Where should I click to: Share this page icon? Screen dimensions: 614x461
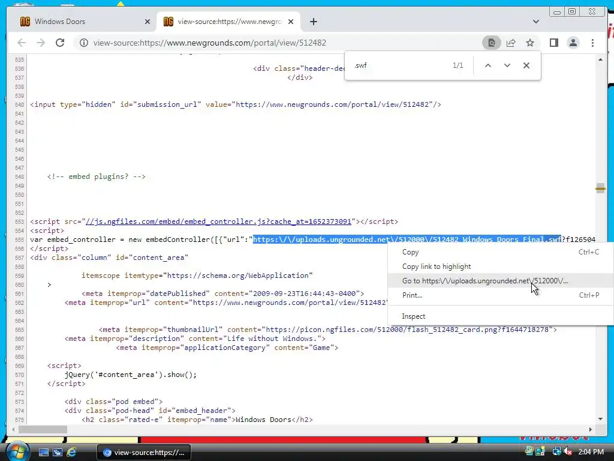[511, 43]
